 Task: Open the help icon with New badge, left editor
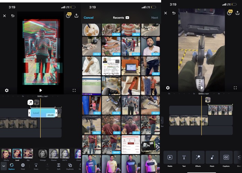68,16
